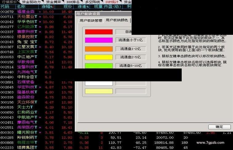Click the pale yellow color block
Viewport: 233px width, 150px height.
(x=99, y=91)
